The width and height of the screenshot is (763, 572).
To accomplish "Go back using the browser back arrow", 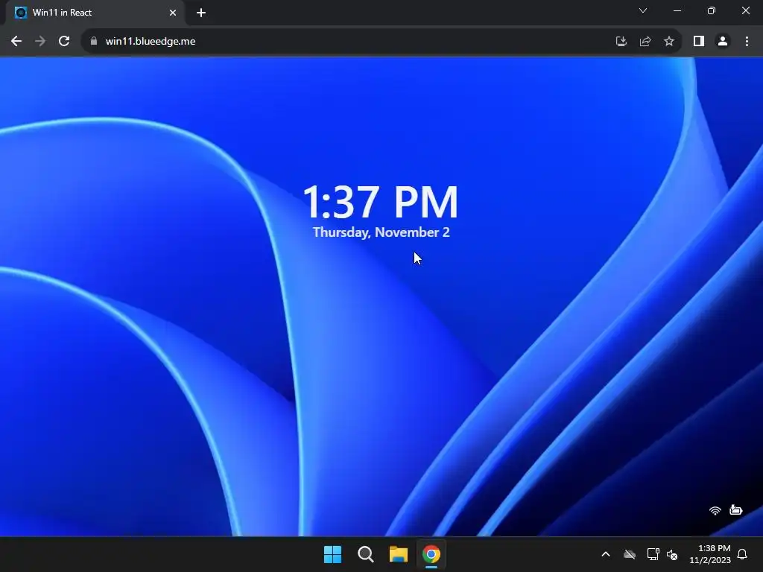I will 16,42.
